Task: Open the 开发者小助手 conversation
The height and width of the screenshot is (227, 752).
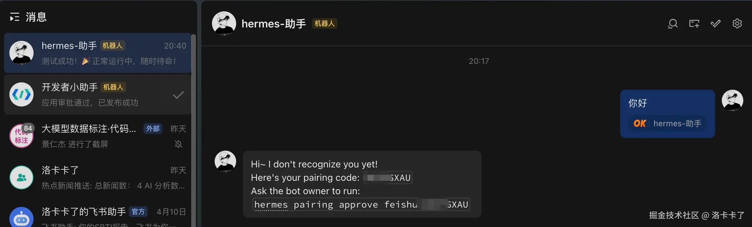Action: [97, 94]
